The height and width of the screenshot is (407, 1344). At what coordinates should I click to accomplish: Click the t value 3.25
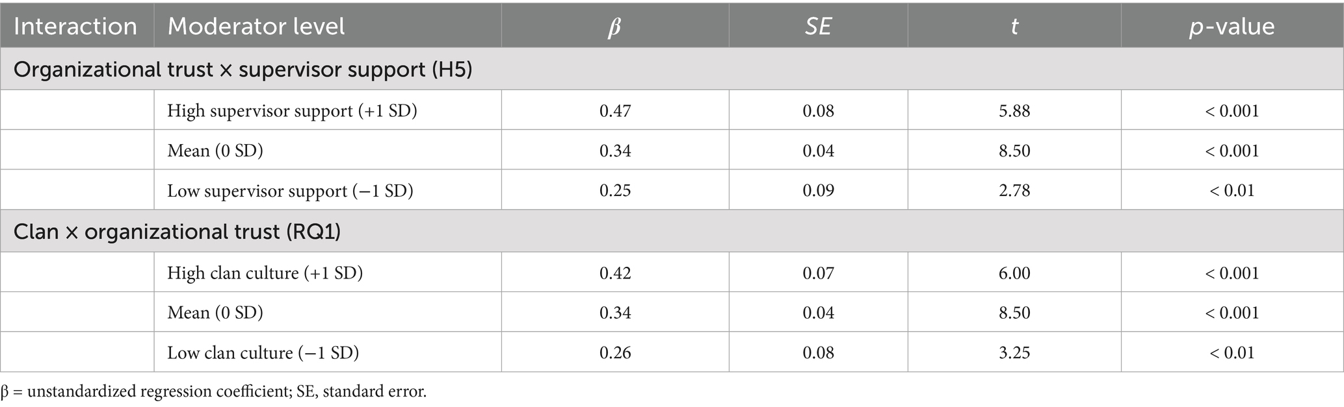[x=1014, y=353]
